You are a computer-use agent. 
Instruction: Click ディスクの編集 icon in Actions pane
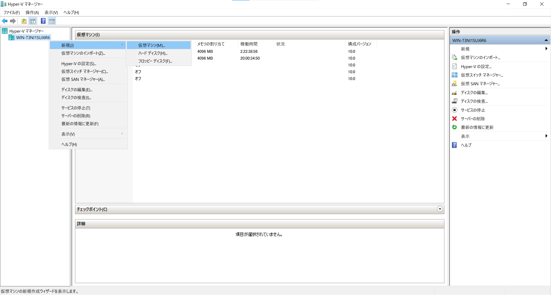point(455,93)
